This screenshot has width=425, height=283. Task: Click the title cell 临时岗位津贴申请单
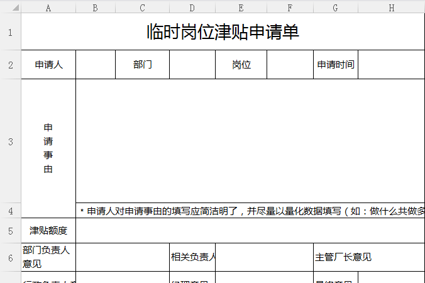[223, 32]
